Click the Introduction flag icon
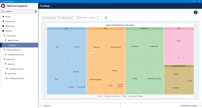202x108 pixels. [x=3, y=21]
